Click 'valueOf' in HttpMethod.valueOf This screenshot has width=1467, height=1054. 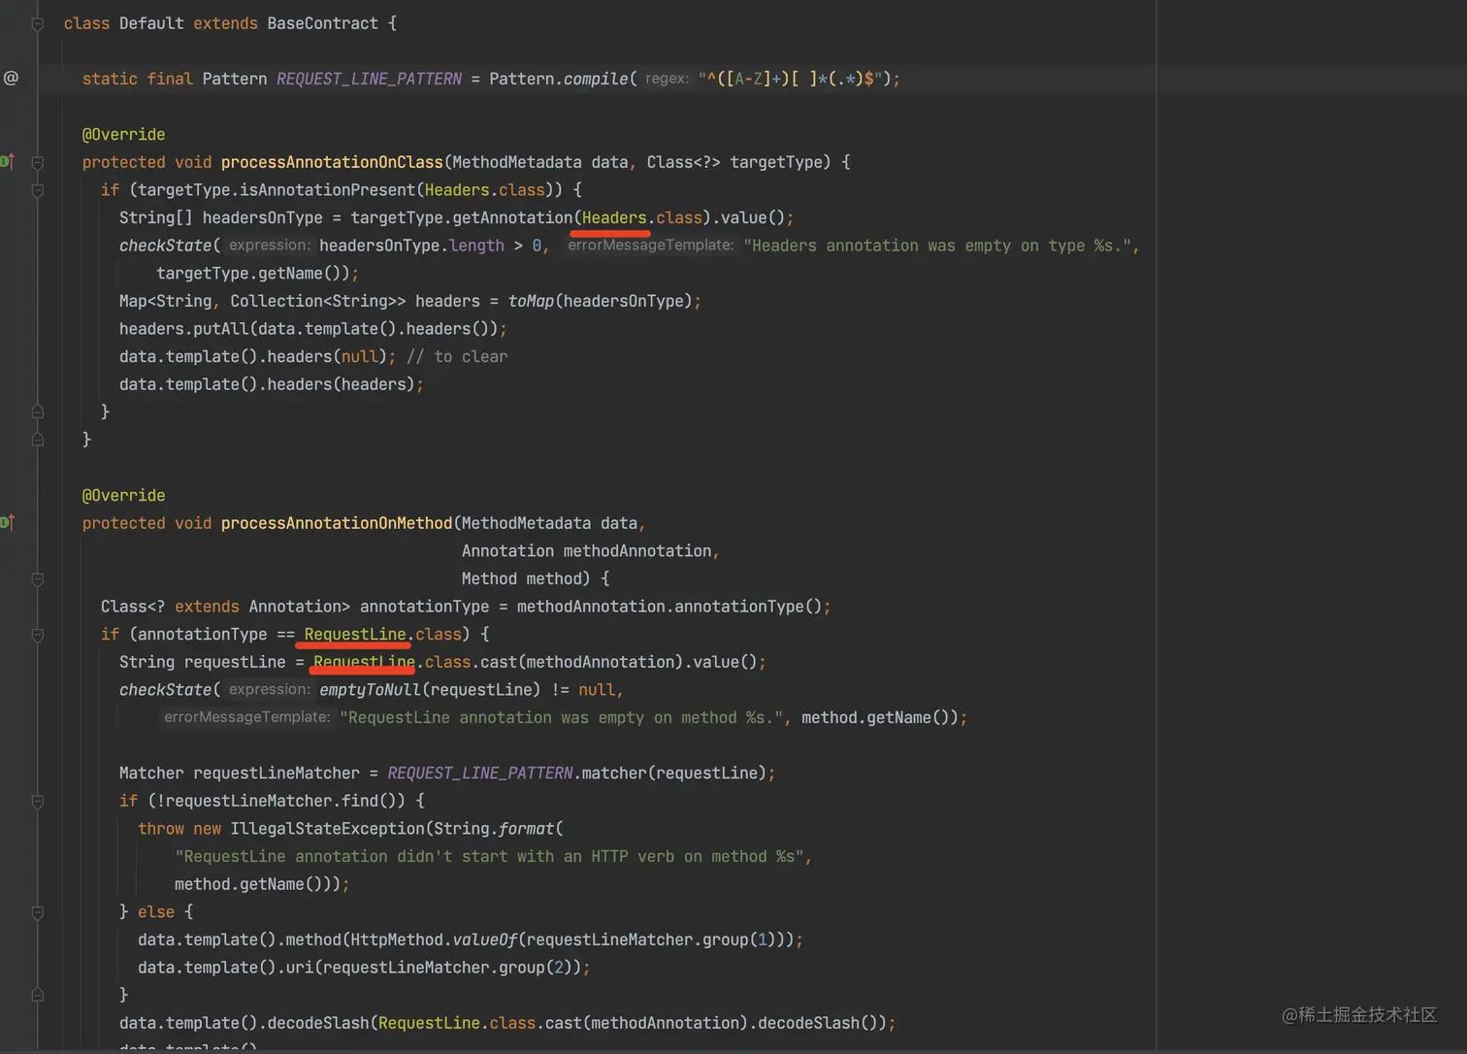click(484, 939)
